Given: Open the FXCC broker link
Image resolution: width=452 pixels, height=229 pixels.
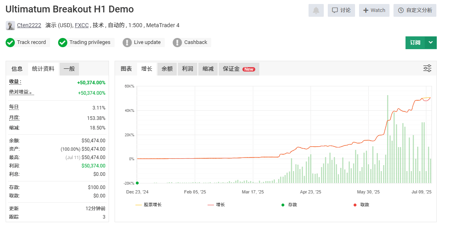Looking at the screenshot, I should [82, 25].
